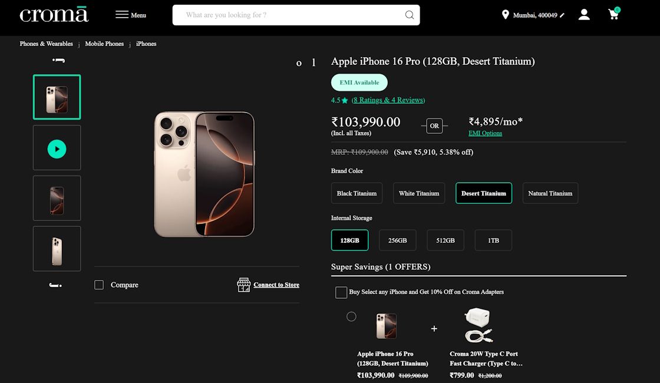Choose the White Titanium color
Image resolution: width=660 pixels, height=383 pixels.
tap(419, 193)
